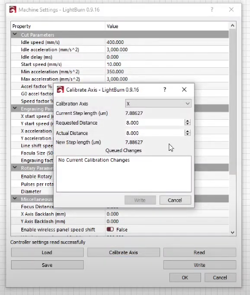The width and height of the screenshot is (250, 295).
Task: Click the Requested Distance input field
Action: click(155, 123)
